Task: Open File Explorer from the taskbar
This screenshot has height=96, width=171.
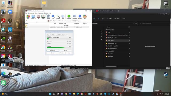Action: 74,94
